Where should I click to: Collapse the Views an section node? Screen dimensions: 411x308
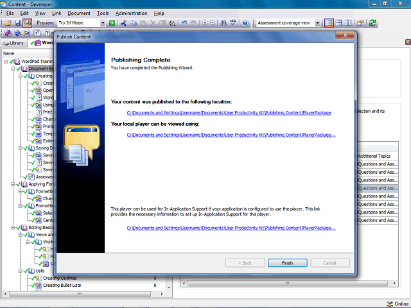click(20, 235)
